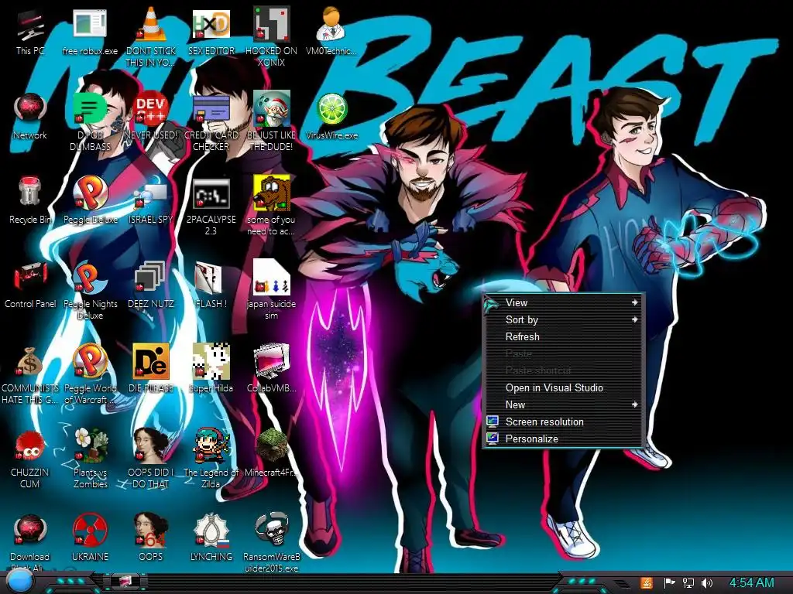Click the 4:54 AM taskbar clock
This screenshot has width=793, height=594.
pos(751,583)
